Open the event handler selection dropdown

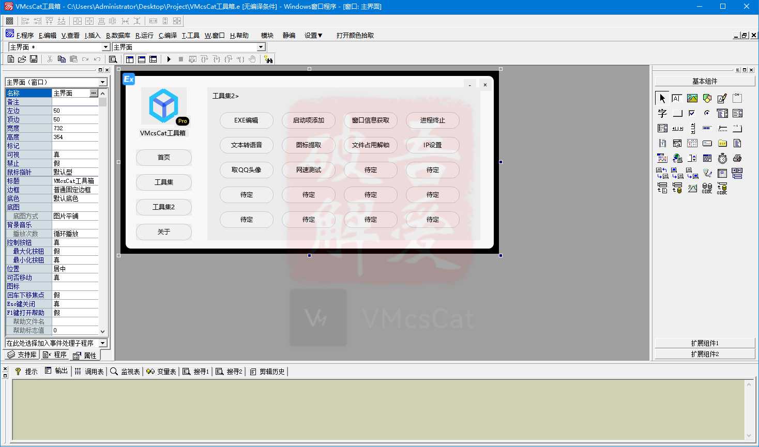click(x=101, y=343)
